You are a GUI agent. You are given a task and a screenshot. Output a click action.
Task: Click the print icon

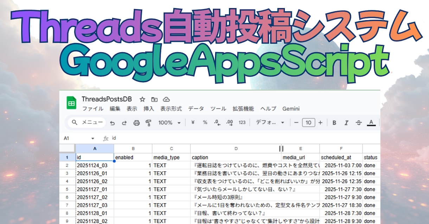[136, 123]
